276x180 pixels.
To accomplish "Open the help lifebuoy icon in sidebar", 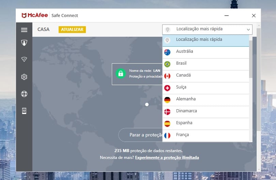I will pos(24,94).
